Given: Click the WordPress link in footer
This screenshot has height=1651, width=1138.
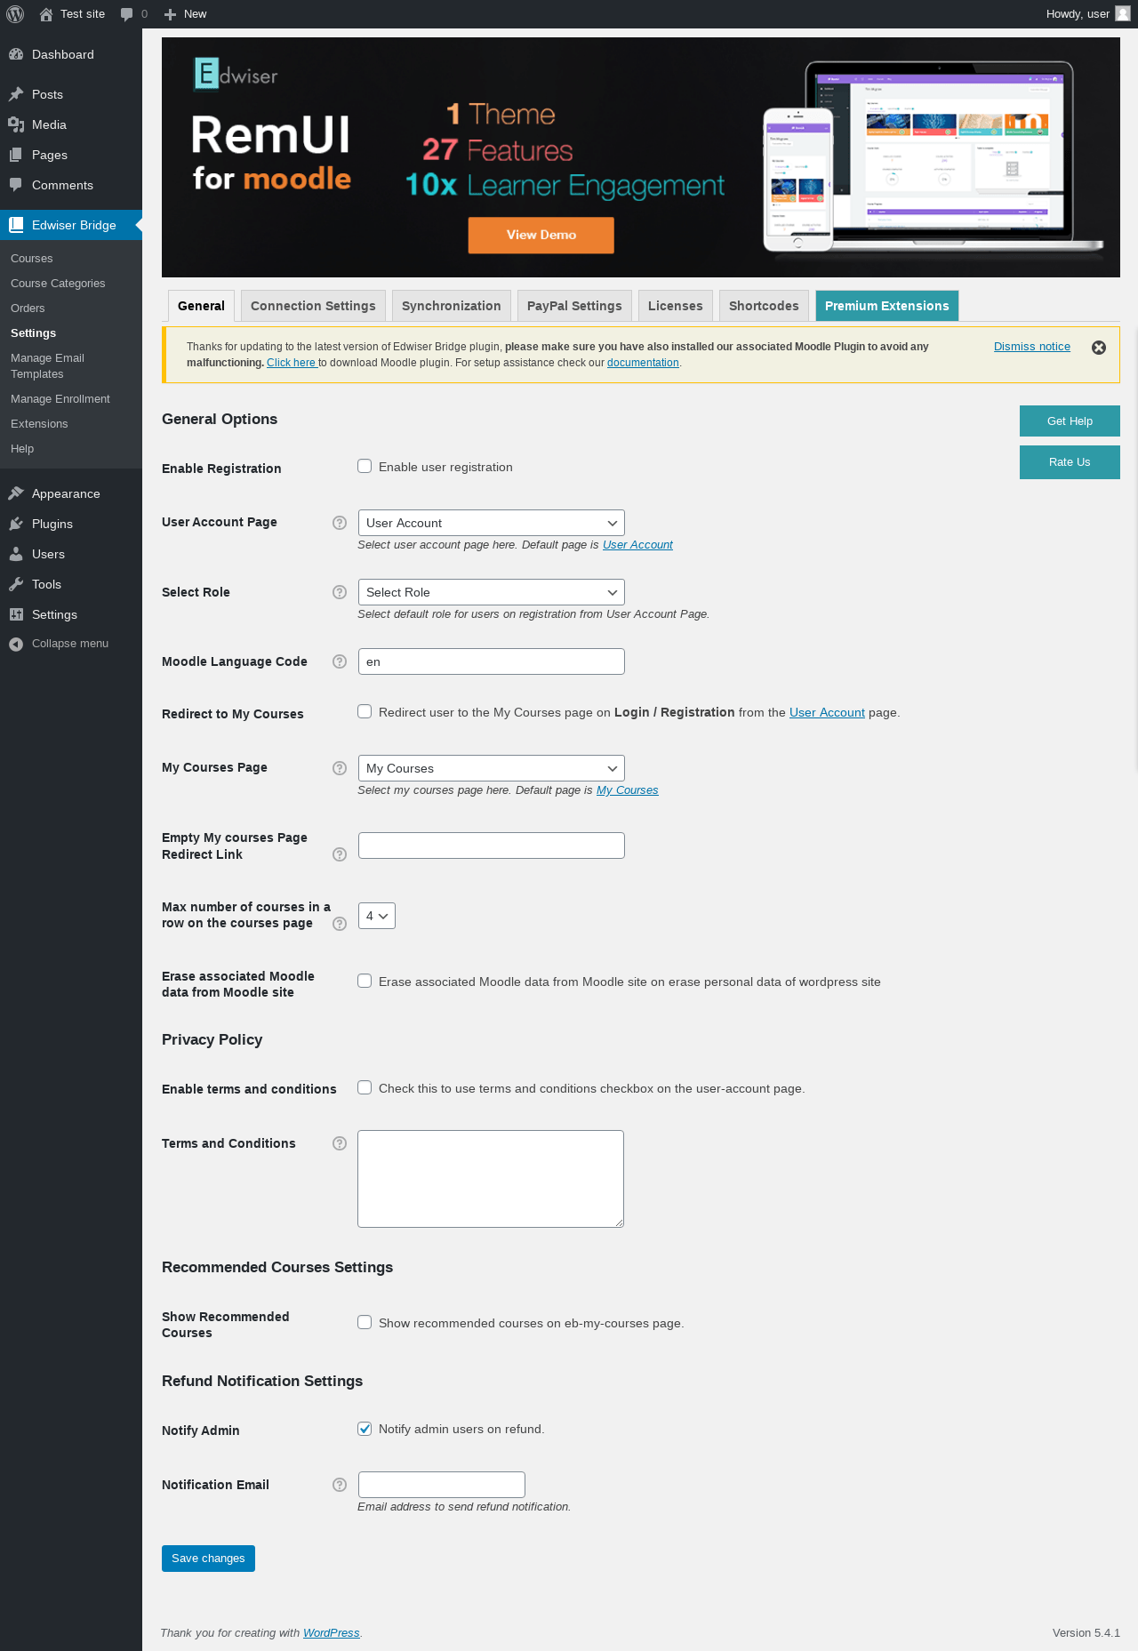Looking at the screenshot, I should tap(332, 1633).
